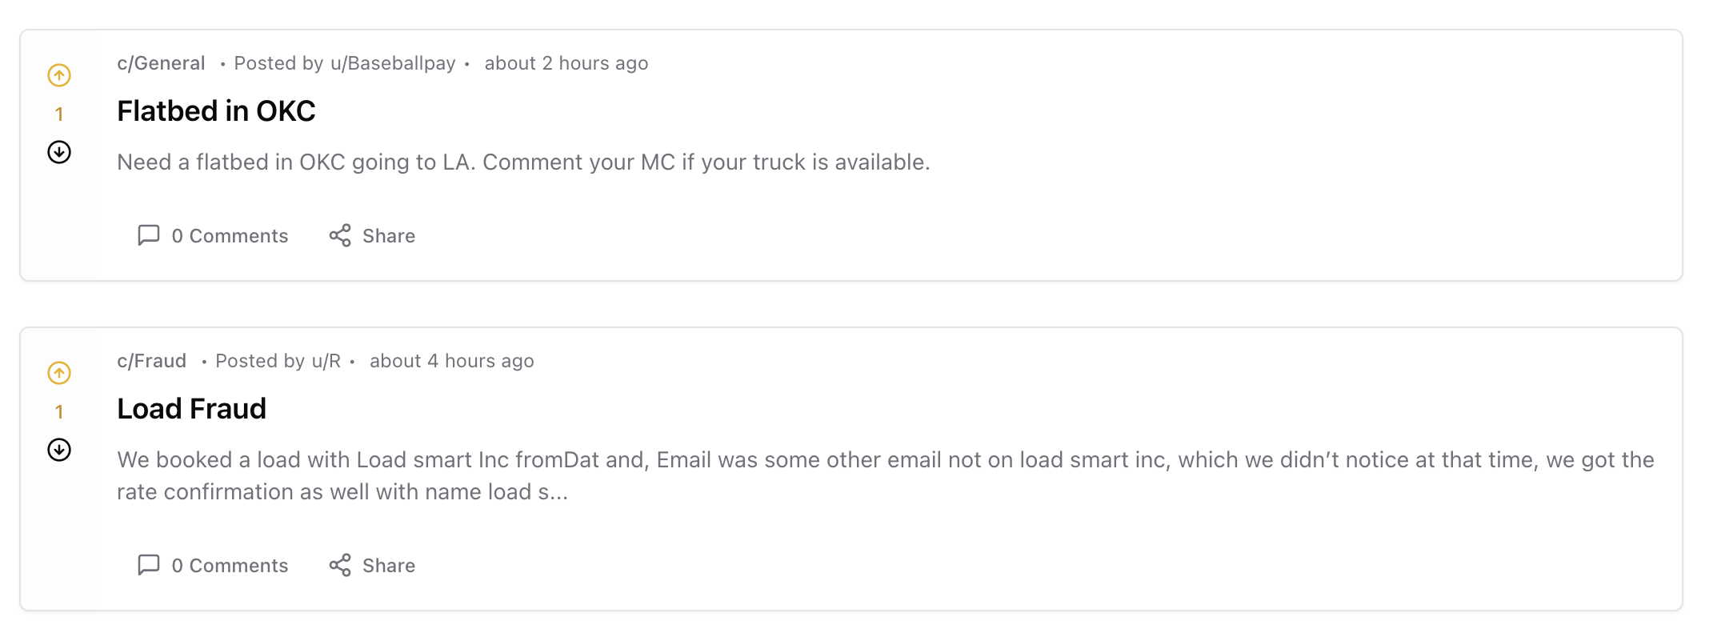Click the Flatbed post body text
The height and width of the screenshot is (637, 1709).
pos(523,162)
